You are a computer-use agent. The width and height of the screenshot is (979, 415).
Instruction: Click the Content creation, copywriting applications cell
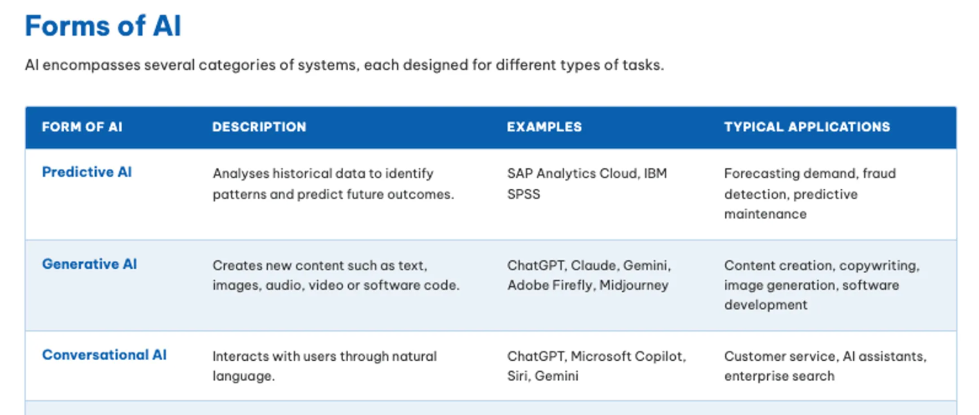coord(822,285)
